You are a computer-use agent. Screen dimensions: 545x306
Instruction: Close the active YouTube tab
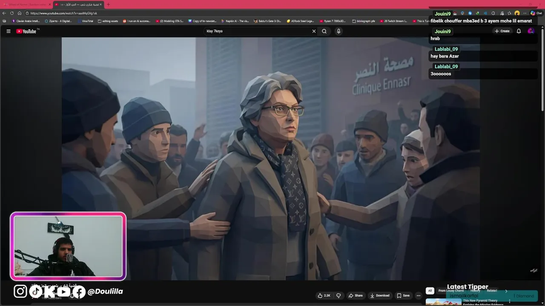(x=101, y=4)
